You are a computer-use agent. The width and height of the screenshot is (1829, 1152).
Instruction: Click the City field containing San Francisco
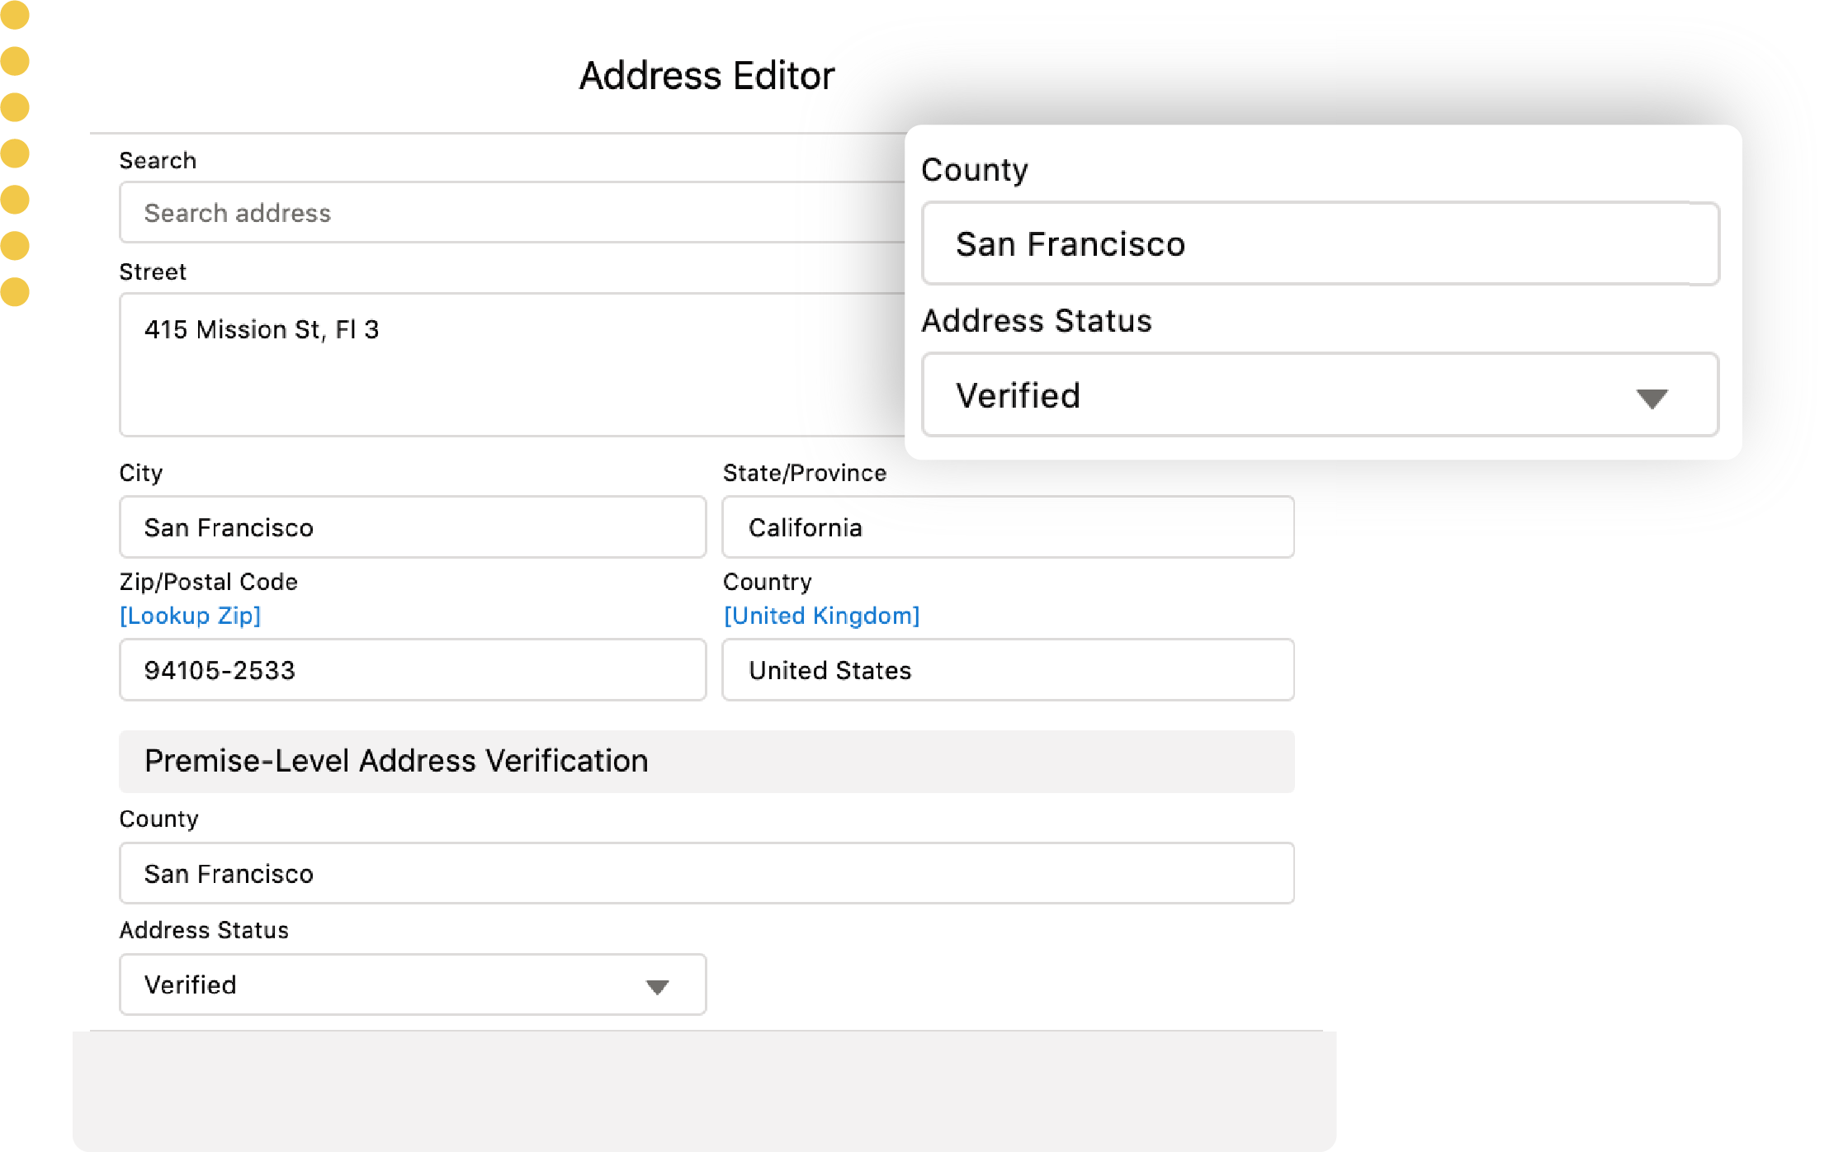pyautogui.click(x=411, y=527)
